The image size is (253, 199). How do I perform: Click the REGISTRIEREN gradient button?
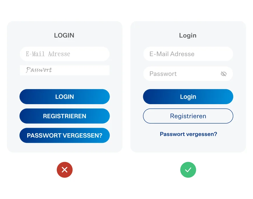(65, 116)
